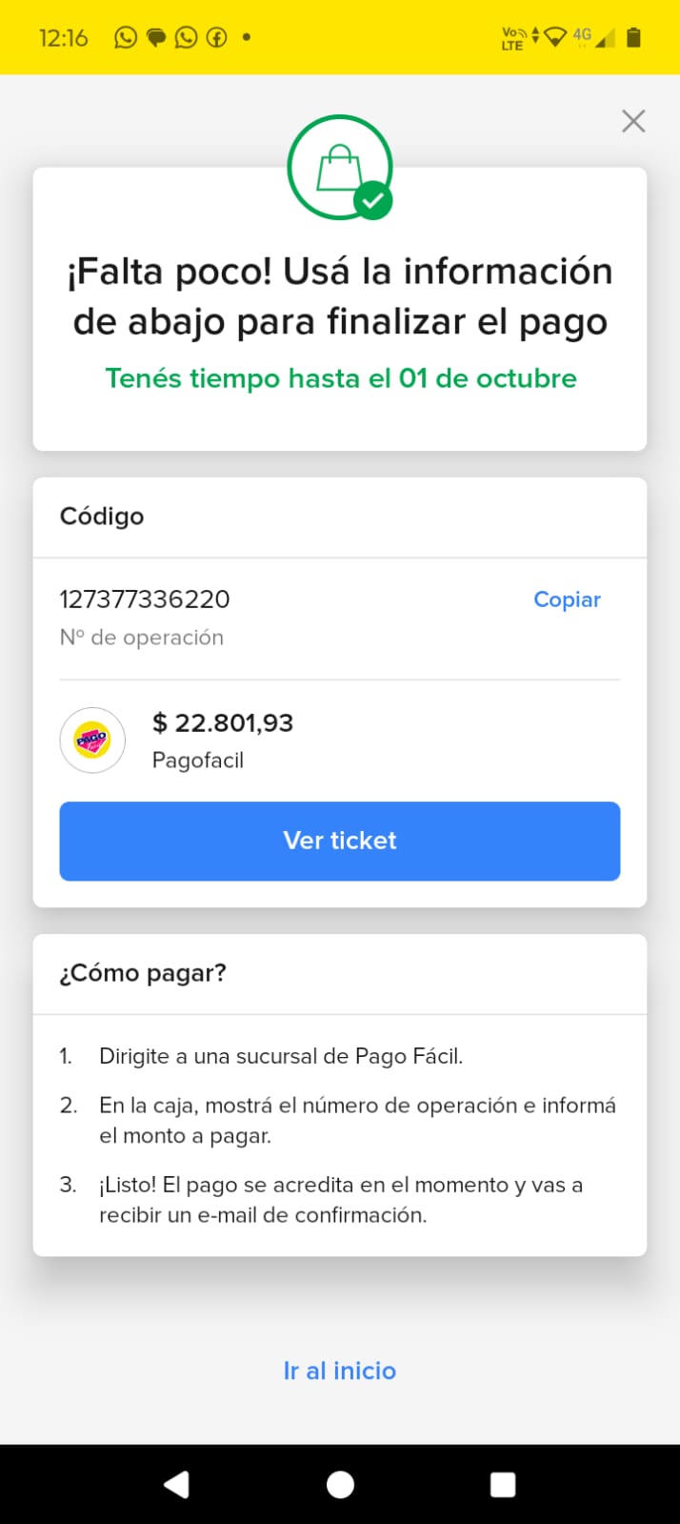This screenshot has width=680, height=1524.
Task: Tap the Facebook notification icon in status bar
Action: click(217, 37)
